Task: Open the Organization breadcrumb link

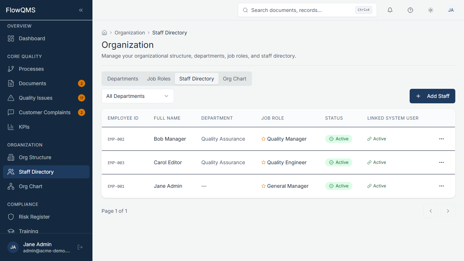Action: (x=129, y=32)
